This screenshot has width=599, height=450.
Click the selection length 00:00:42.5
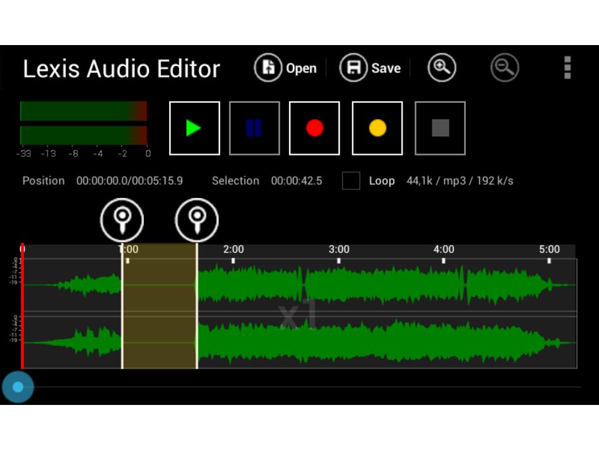pyautogui.click(x=297, y=181)
